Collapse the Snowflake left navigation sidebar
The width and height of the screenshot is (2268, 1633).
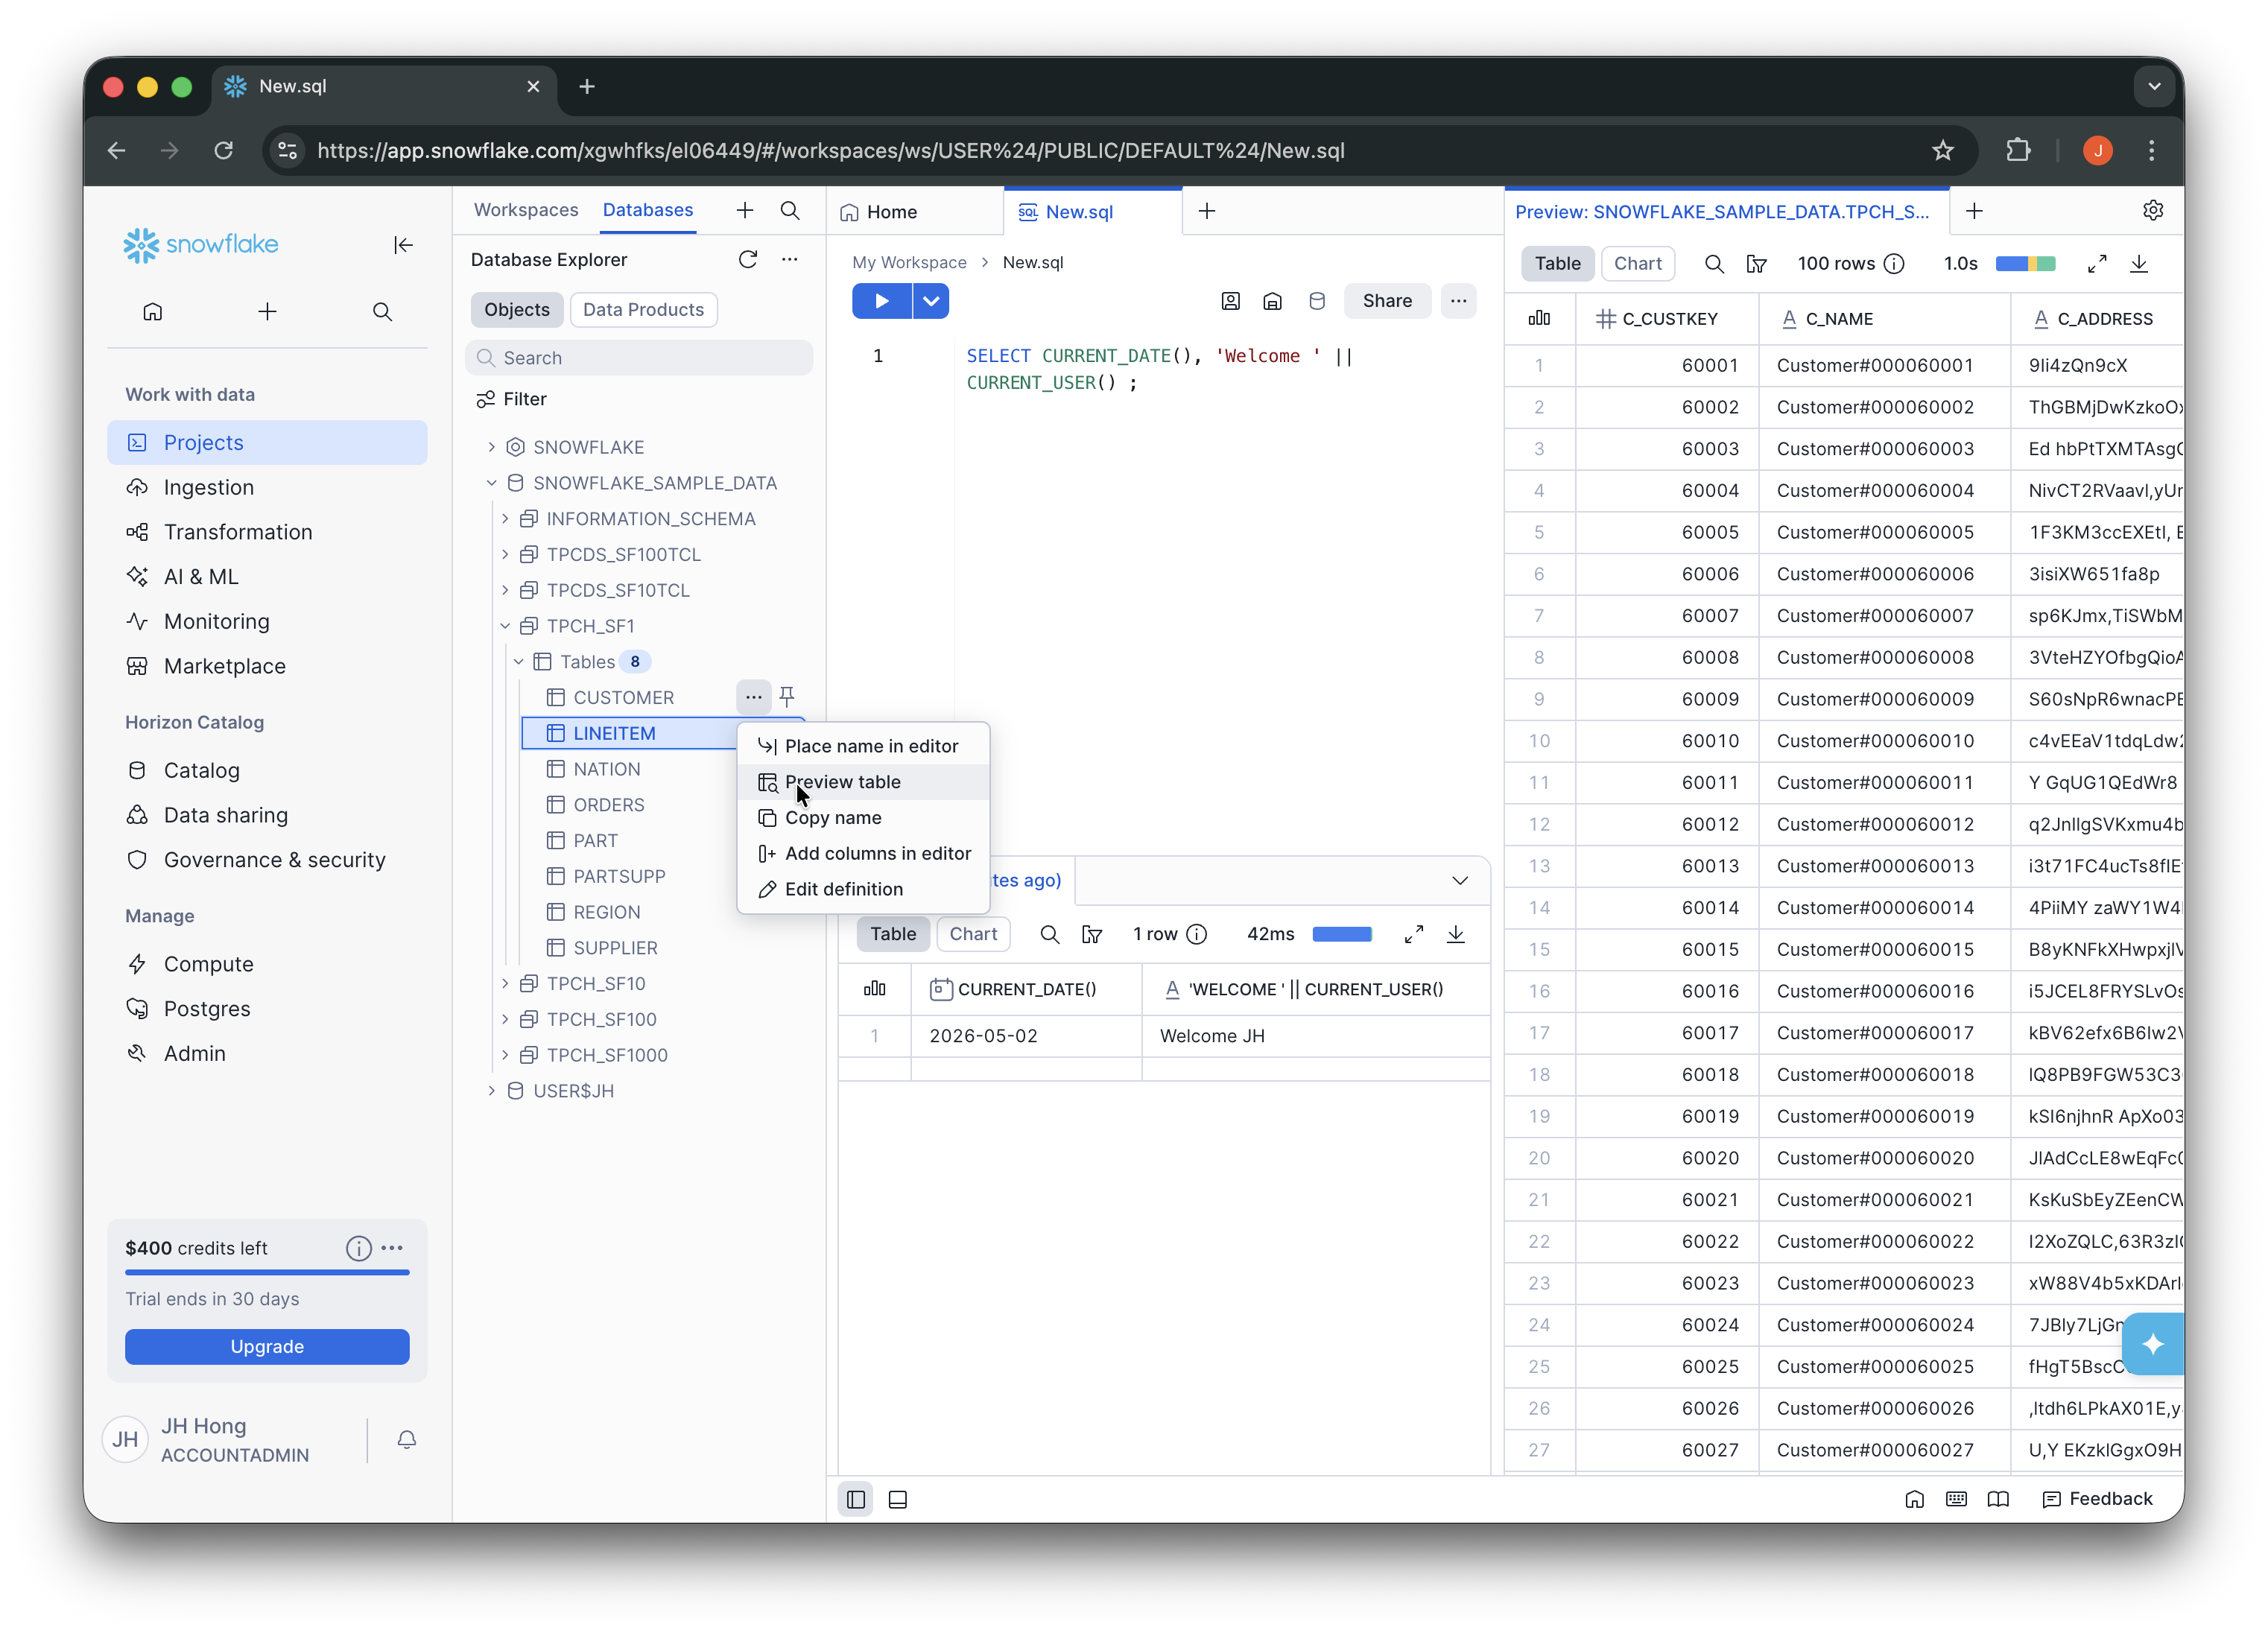[403, 245]
